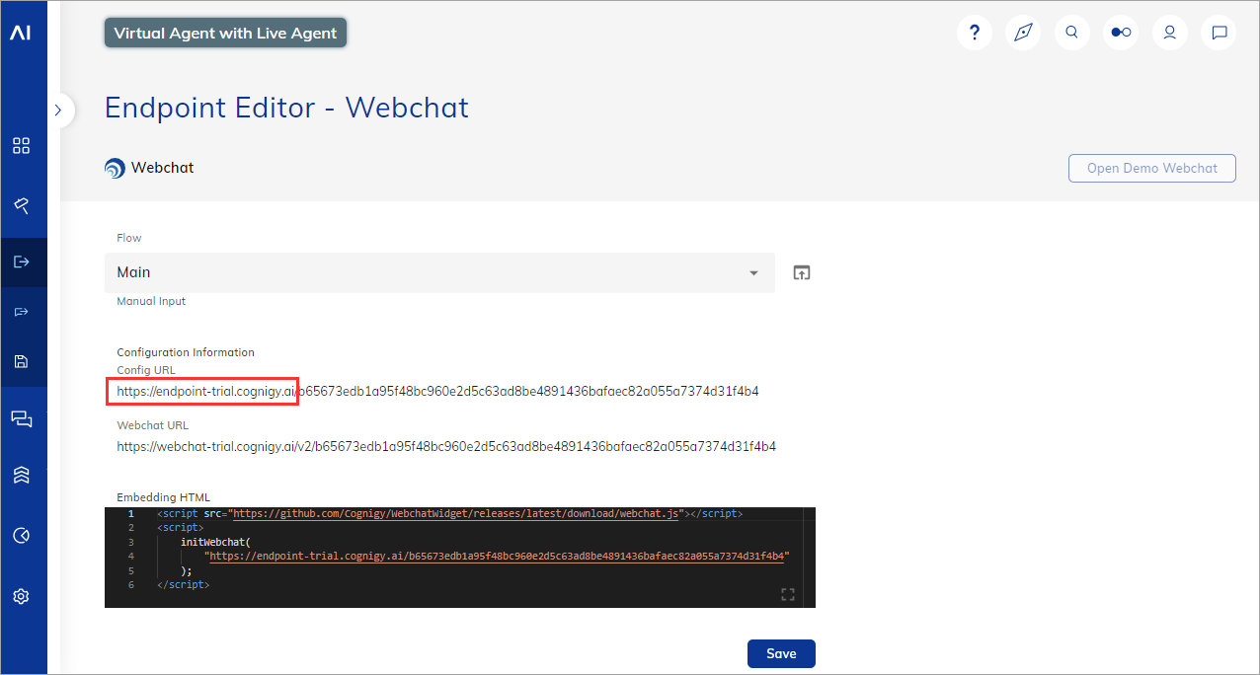Screen dimensions: 1260x675
Task: Open the Endpoints arrow sub-icon in sidebar
Action: coord(21,312)
